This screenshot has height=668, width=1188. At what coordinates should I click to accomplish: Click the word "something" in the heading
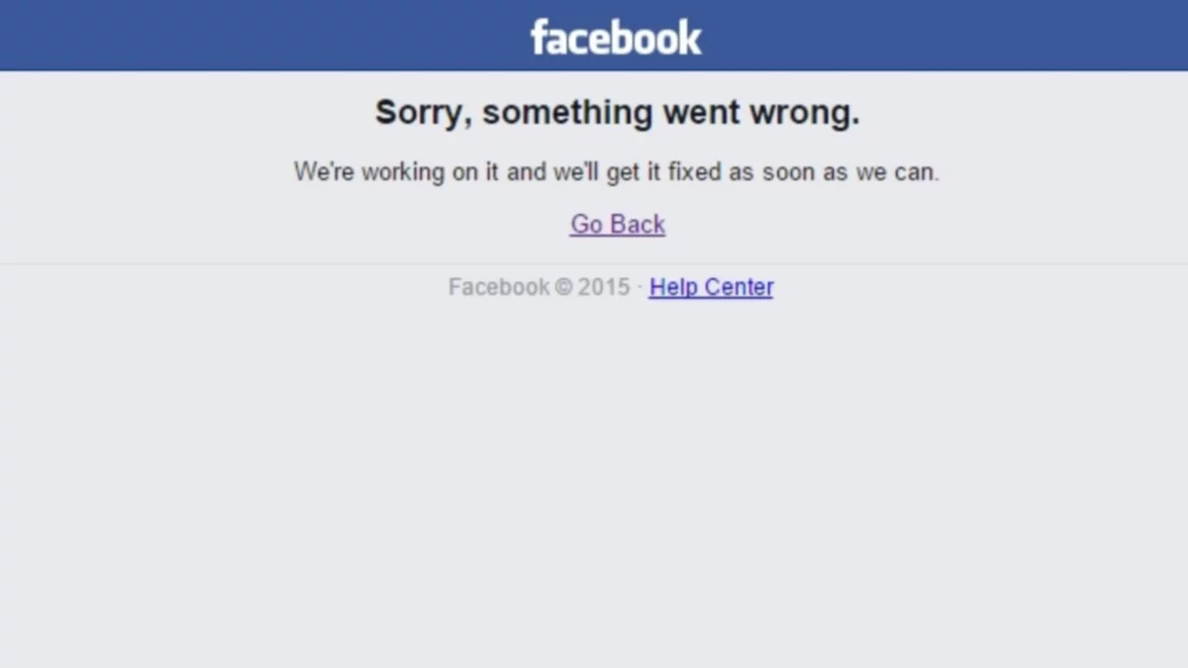pos(567,113)
